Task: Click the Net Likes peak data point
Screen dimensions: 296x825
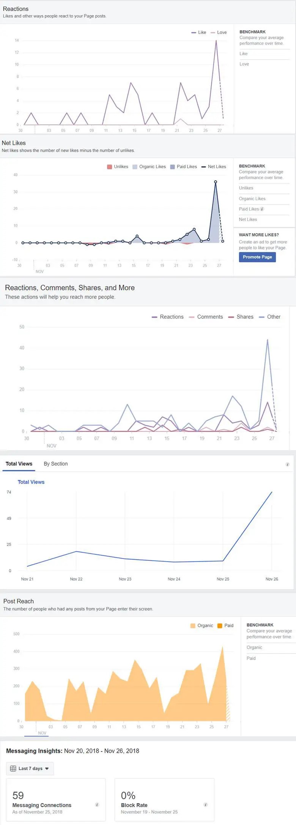Action: click(x=216, y=182)
